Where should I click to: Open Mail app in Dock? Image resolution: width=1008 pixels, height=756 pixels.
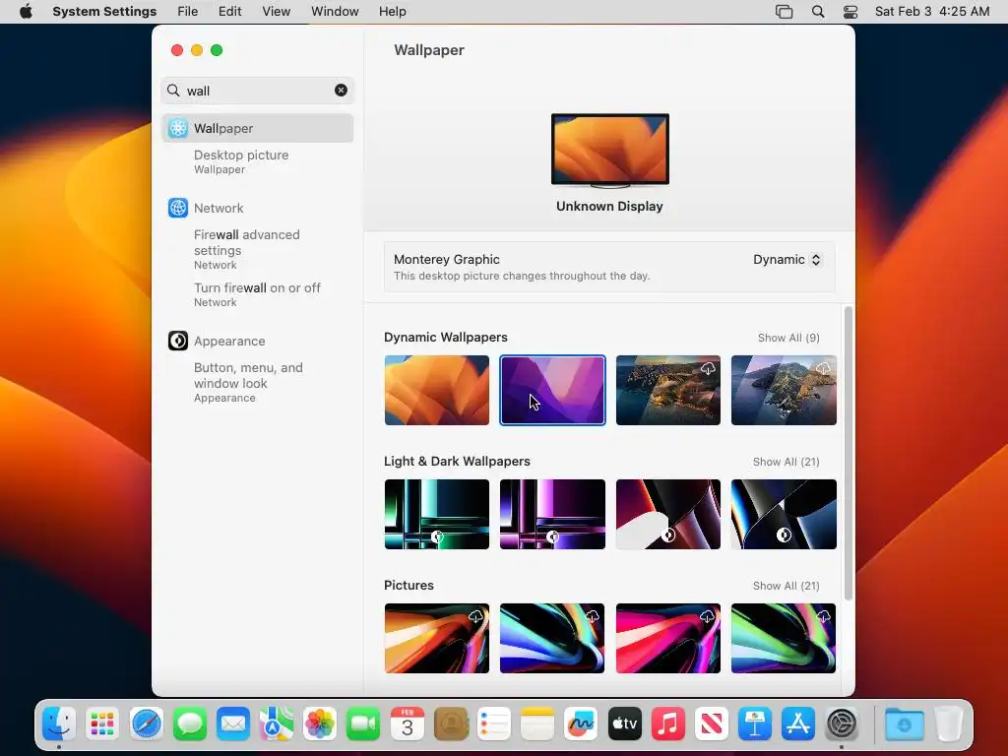(232, 724)
